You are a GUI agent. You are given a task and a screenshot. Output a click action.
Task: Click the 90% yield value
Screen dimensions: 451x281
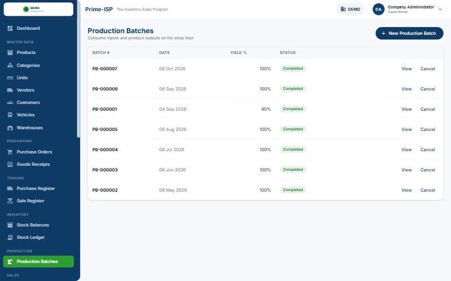[x=266, y=109]
